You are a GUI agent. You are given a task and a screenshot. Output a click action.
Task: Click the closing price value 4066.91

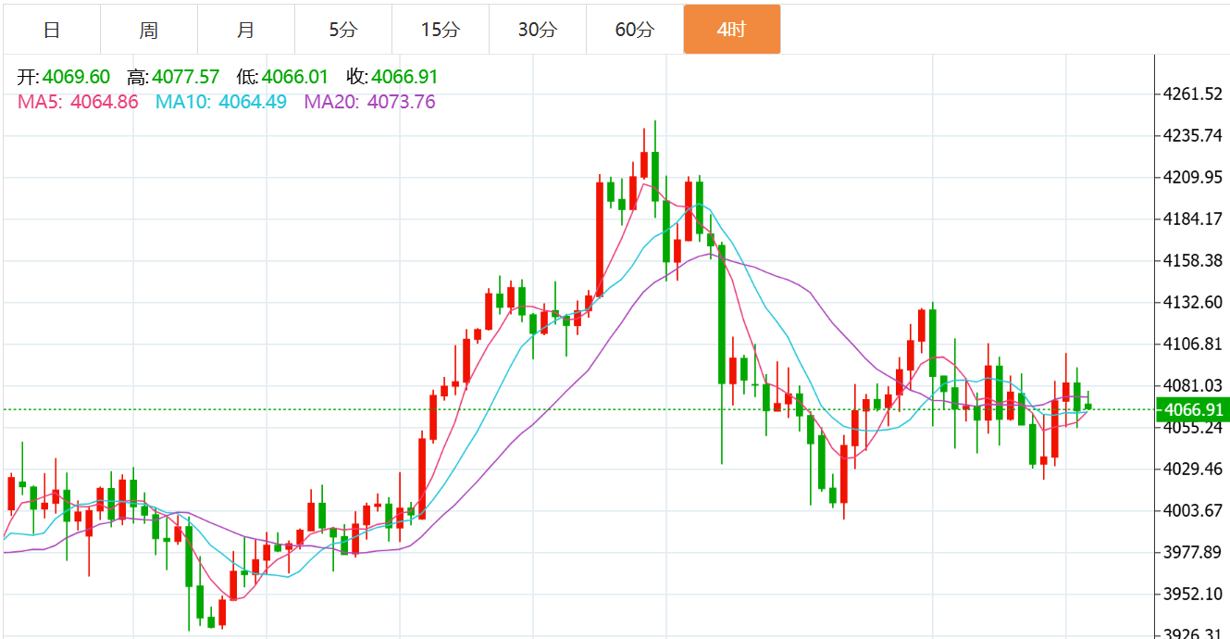[404, 77]
